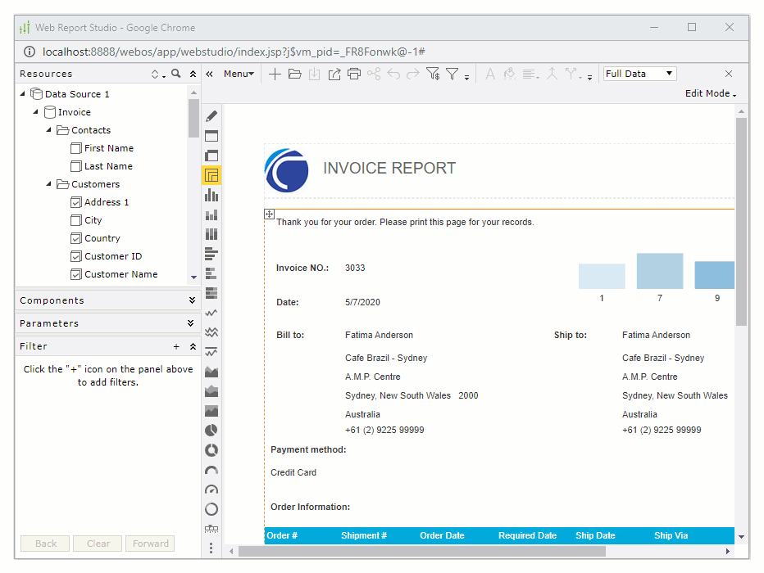Click the Clear button
This screenshot has height=573, width=764.
(97, 544)
